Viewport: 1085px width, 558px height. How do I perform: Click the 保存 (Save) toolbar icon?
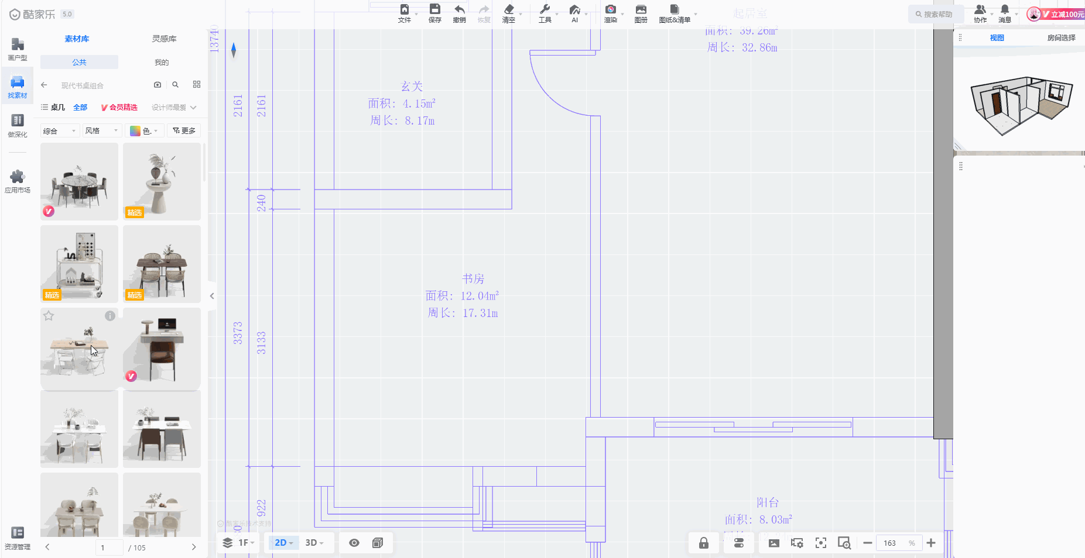tap(434, 10)
